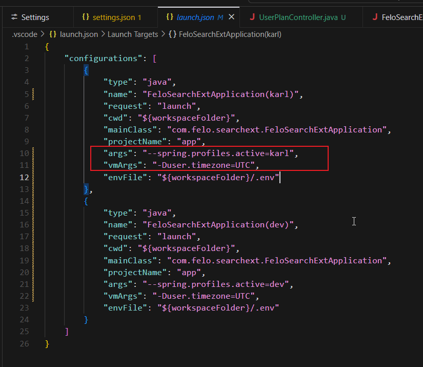Click the opening brace on line 14
423x367 pixels.
pyautogui.click(x=86, y=201)
